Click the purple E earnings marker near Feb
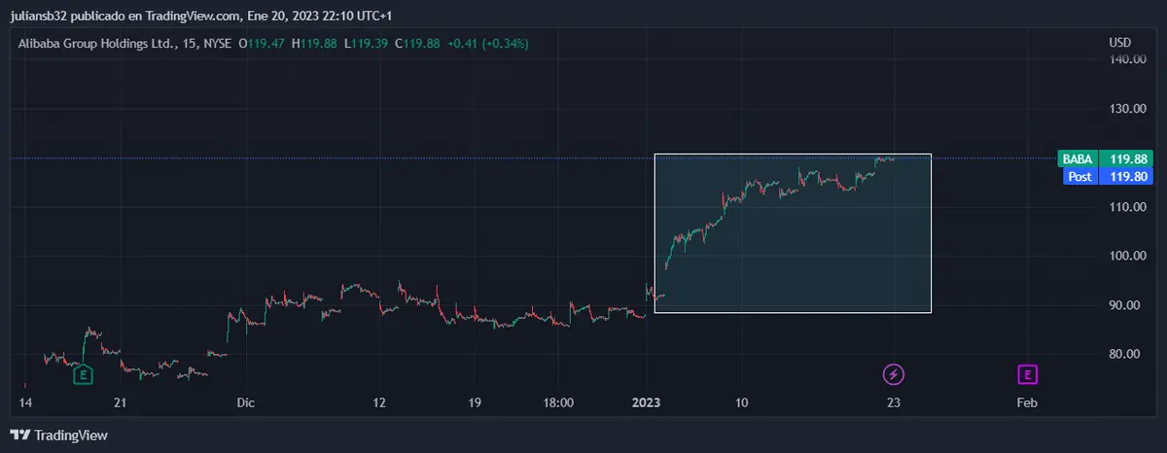 pos(1027,374)
